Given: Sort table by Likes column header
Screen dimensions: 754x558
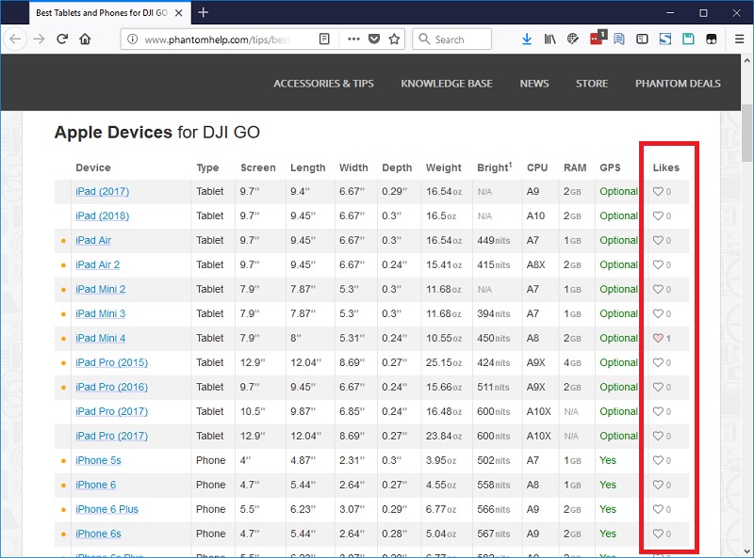Looking at the screenshot, I should click(x=666, y=167).
